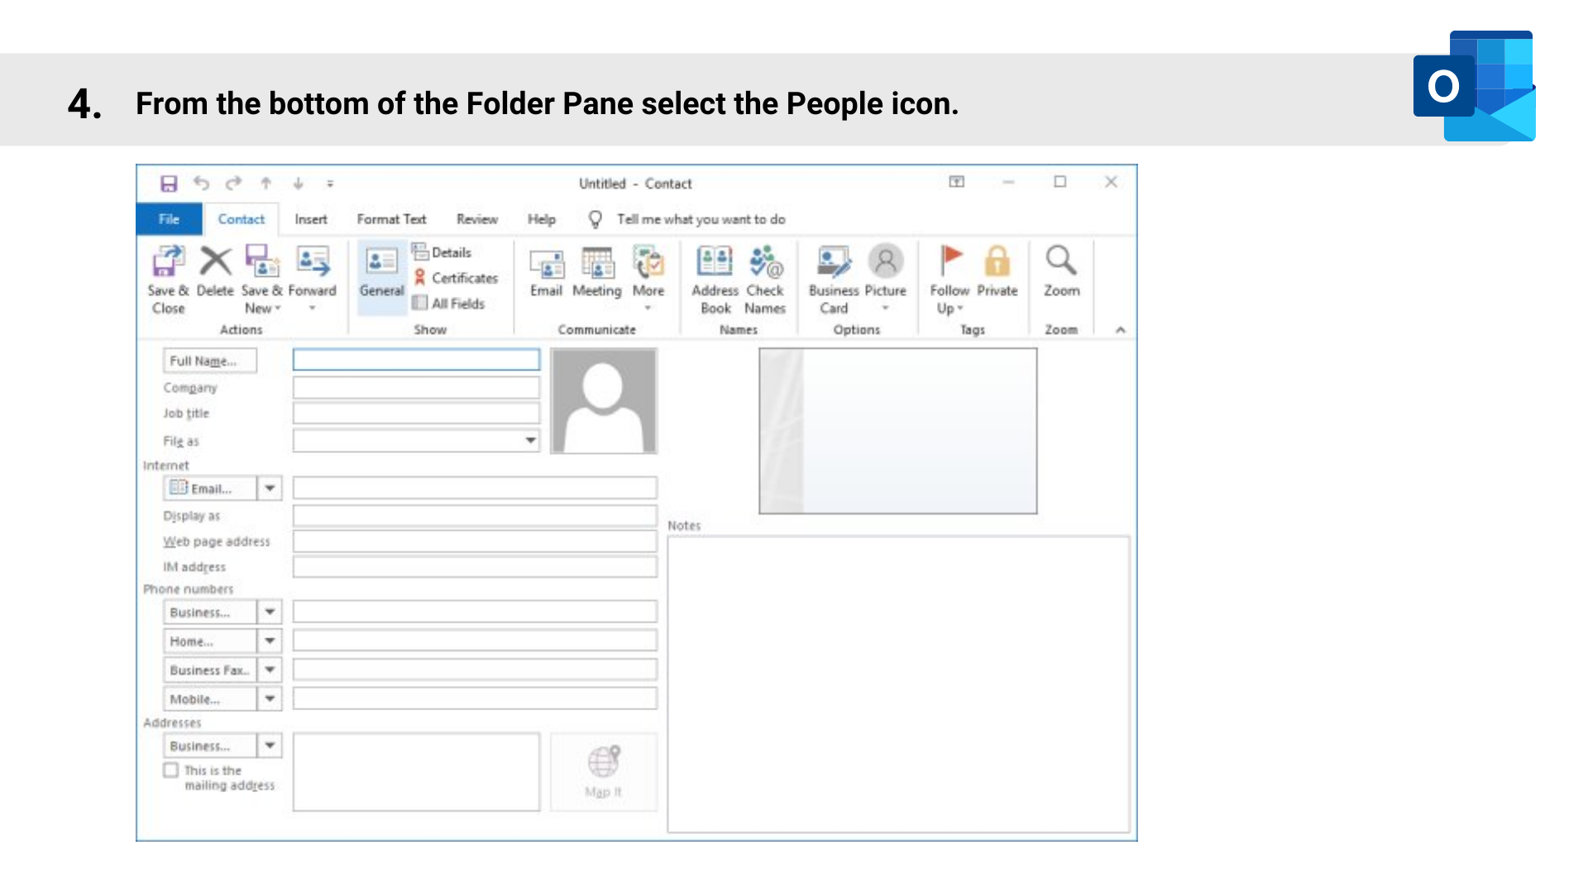The image size is (1588, 893).
Task: Open the Address Book icon
Action: [715, 262]
